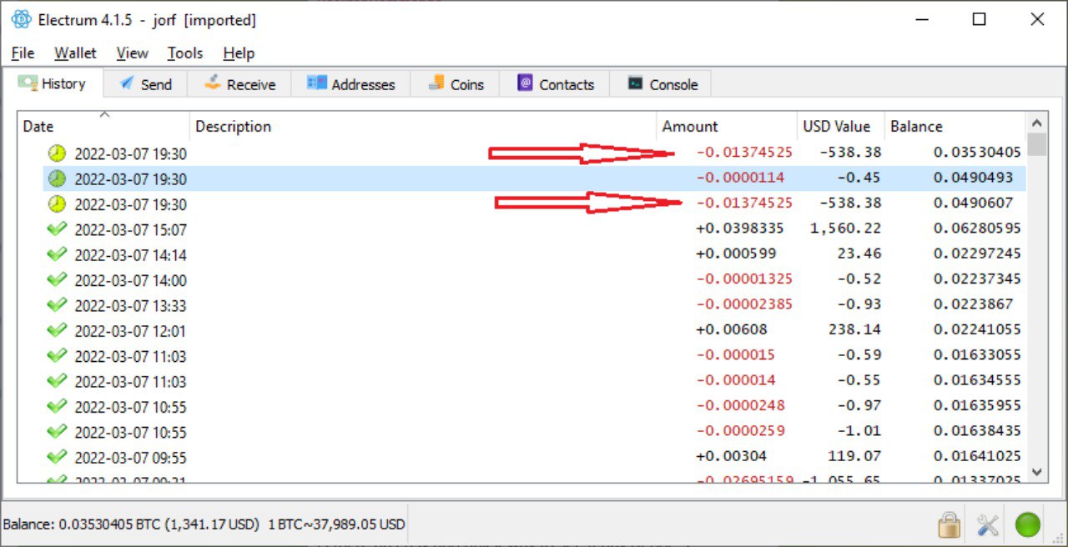The width and height of the screenshot is (1068, 547).
Task: Click the green network status circle
Action: pos(1028,524)
